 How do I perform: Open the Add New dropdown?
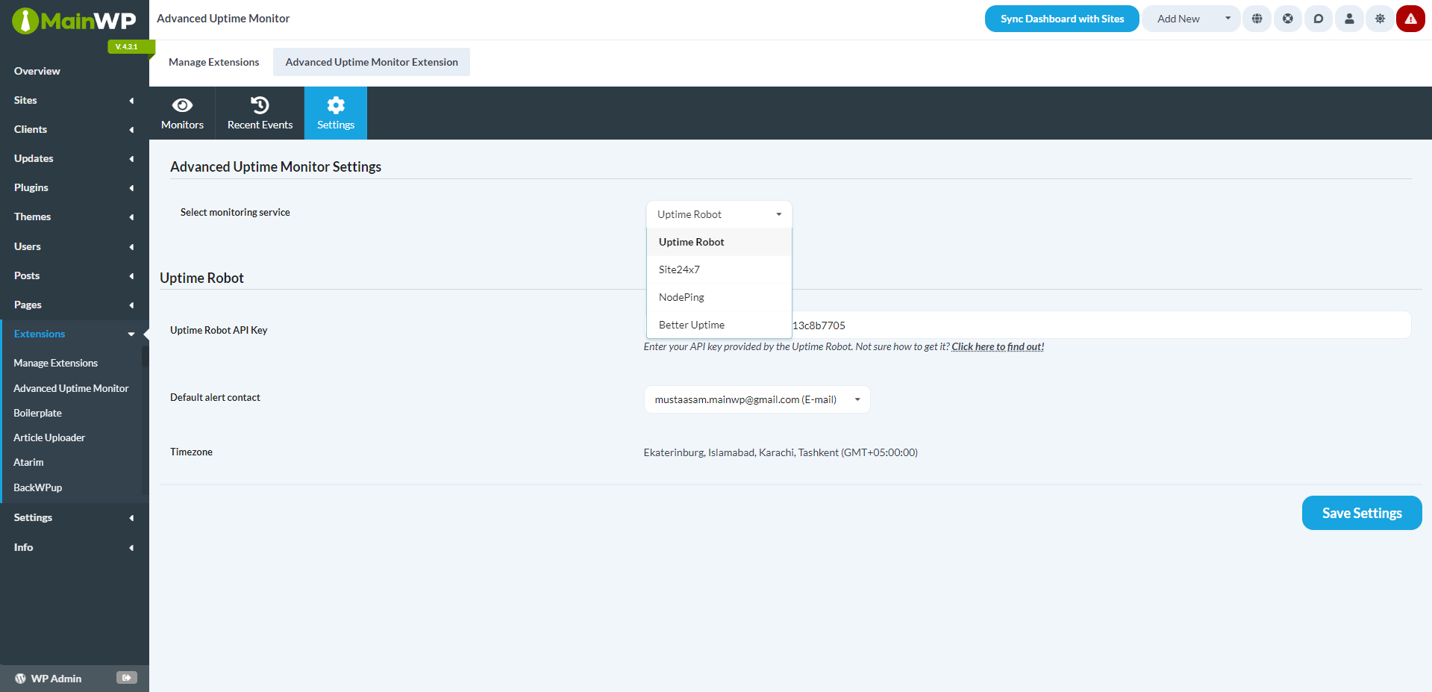[1191, 19]
